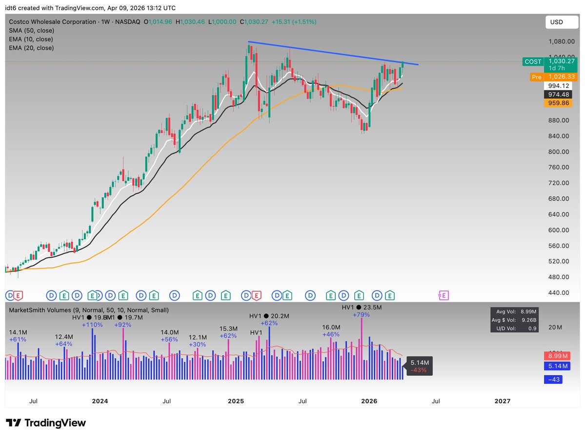Click the +79% volume change label
Screen dimensions: 585x438
click(361, 315)
